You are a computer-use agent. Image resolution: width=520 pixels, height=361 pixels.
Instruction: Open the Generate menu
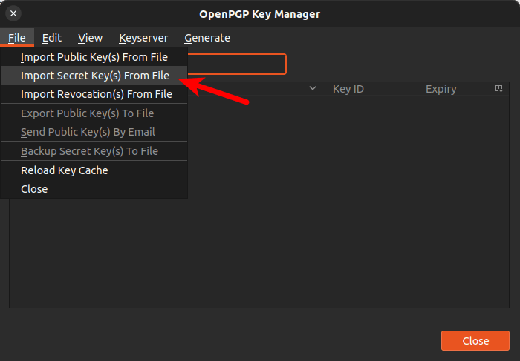(207, 38)
